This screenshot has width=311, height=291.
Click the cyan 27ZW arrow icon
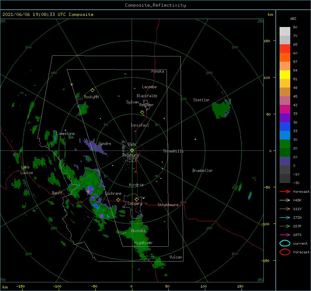tap(285, 218)
